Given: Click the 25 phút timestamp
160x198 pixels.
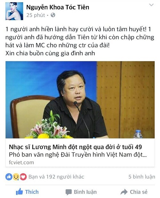Looking at the screenshot, I should [x=36, y=15].
